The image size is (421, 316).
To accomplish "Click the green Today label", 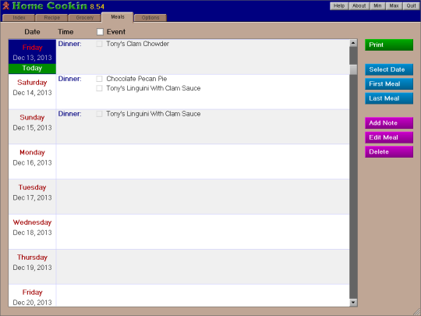I will [x=32, y=68].
